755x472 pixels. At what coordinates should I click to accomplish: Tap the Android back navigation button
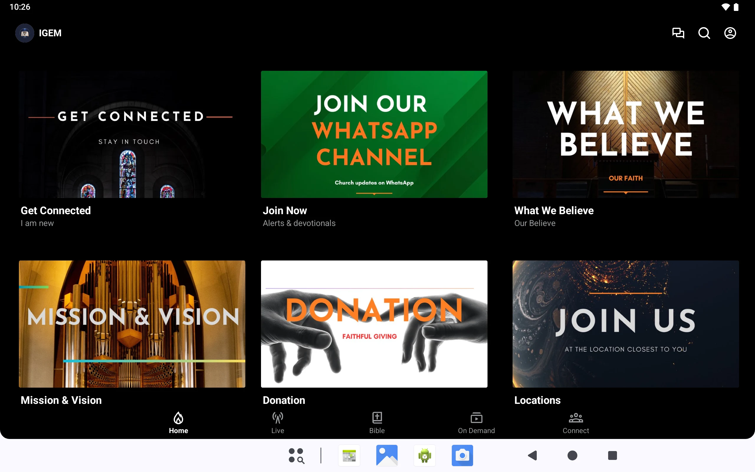(533, 455)
